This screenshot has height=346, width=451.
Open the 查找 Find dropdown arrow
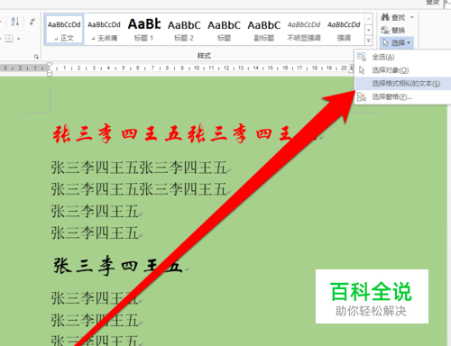click(x=412, y=17)
